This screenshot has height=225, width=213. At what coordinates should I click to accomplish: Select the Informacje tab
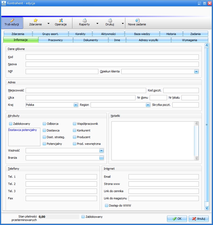point(21,40)
